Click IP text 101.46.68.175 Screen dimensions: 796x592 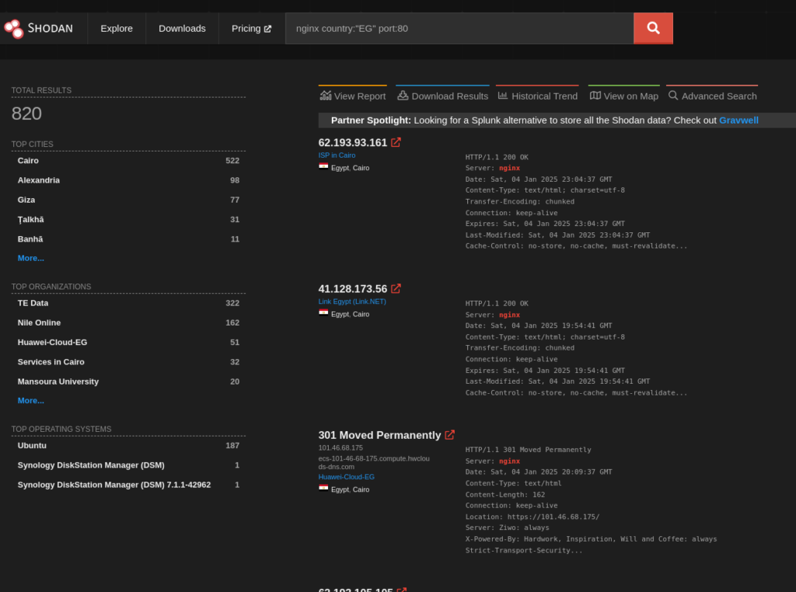tap(340, 448)
